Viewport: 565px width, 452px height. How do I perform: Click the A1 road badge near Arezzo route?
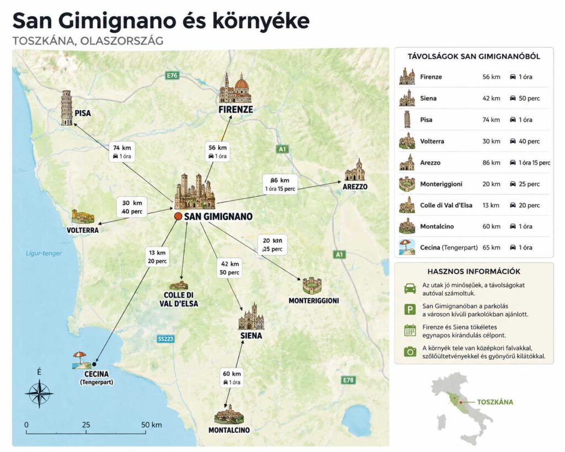282,149
